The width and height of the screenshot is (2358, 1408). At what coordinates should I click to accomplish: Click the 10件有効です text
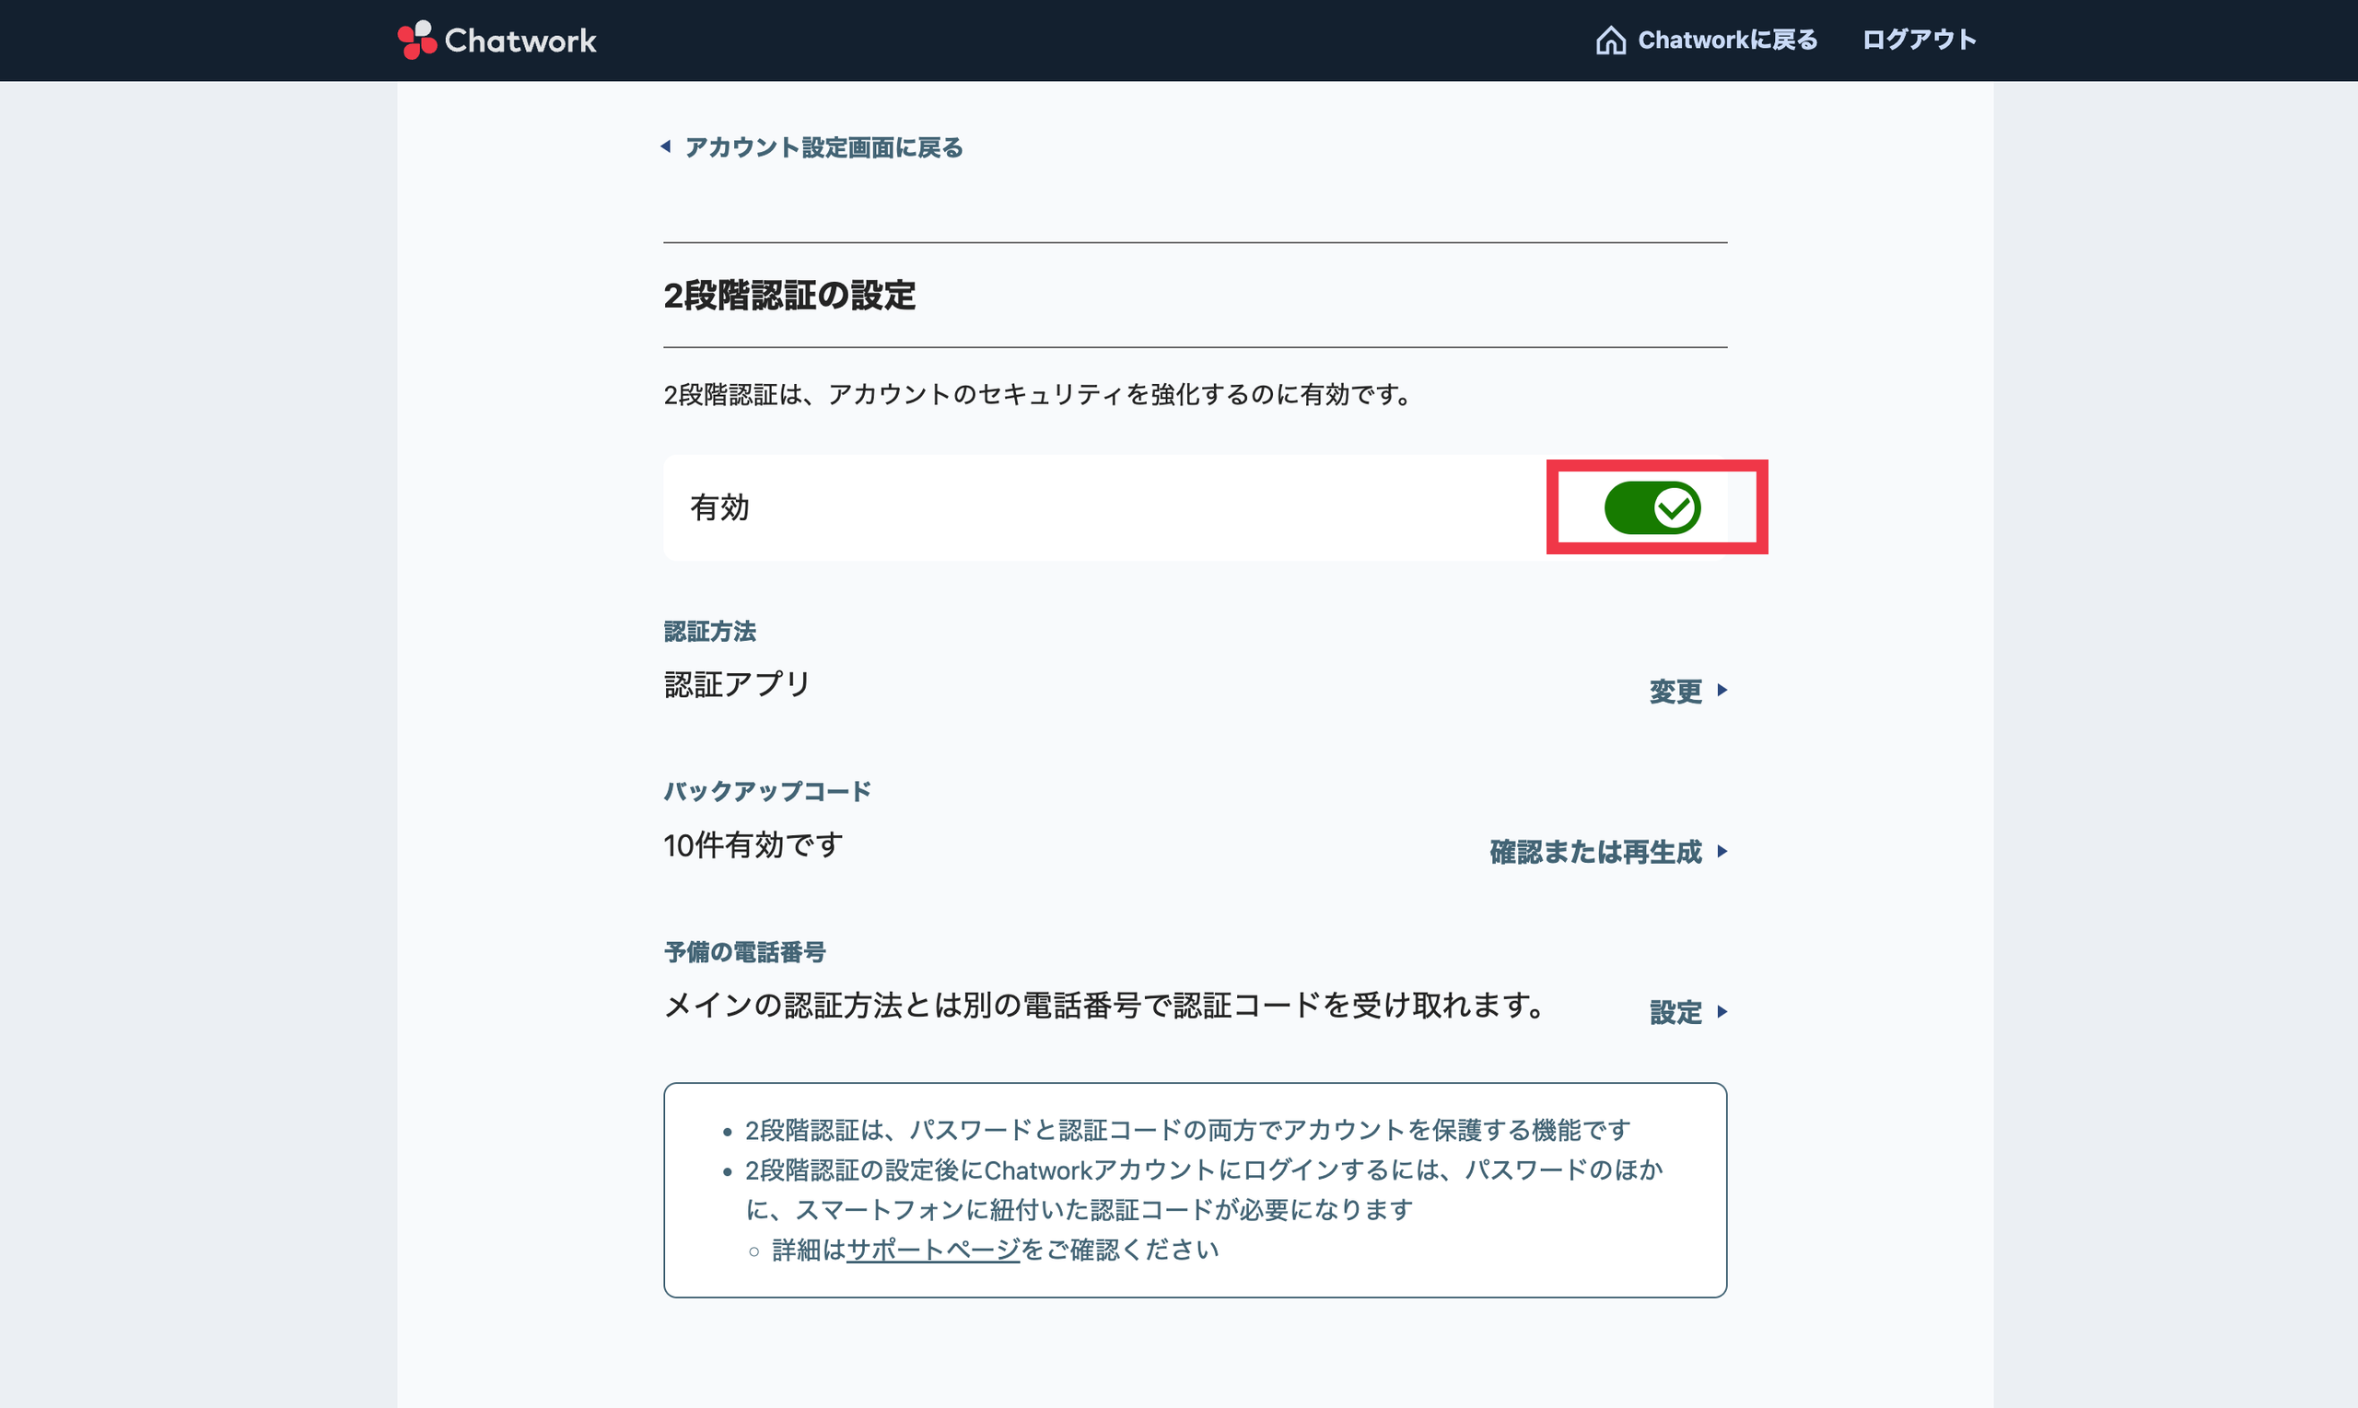pos(753,844)
